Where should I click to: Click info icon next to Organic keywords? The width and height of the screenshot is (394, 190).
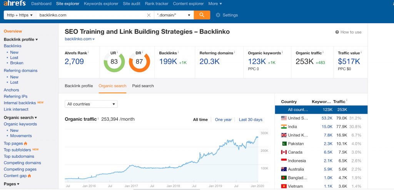[282, 52]
